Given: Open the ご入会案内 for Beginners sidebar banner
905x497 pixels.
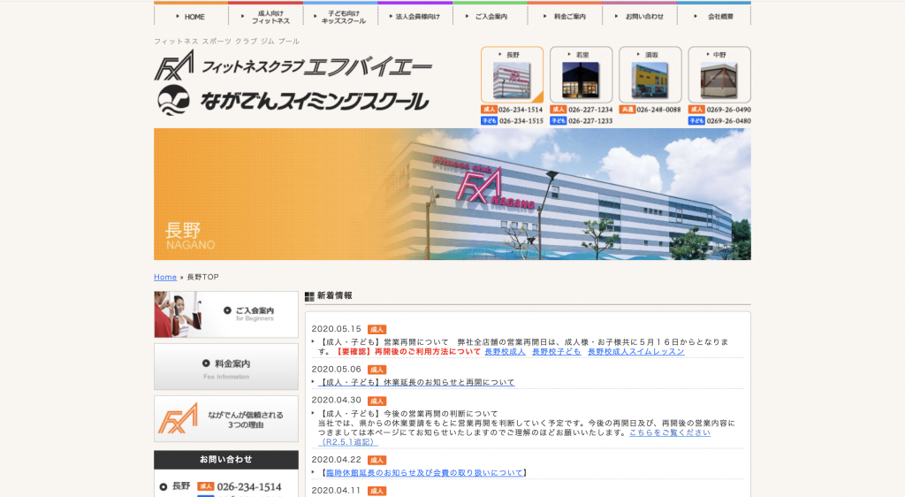Looking at the screenshot, I should [x=226, y=314].
